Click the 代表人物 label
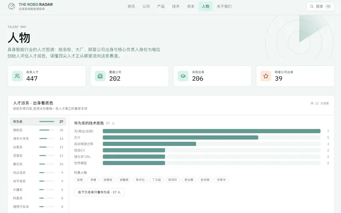 click(81, 172)
